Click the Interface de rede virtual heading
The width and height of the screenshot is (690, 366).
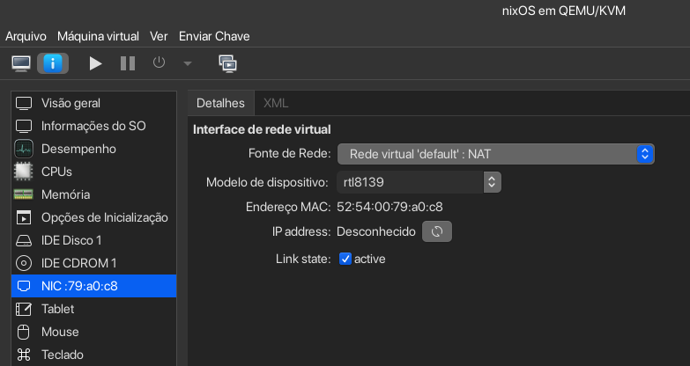click(262, 129)
